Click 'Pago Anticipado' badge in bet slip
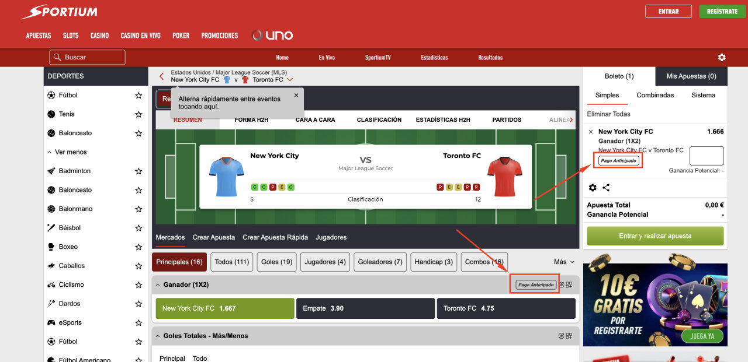Screen dimensions: 748x362 619,160
